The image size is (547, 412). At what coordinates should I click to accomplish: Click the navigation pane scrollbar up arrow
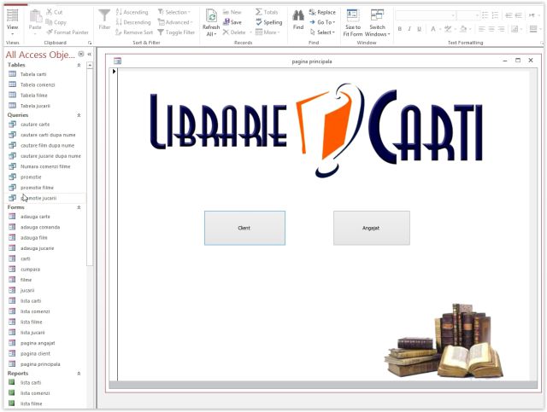click(x=90, y=65)
